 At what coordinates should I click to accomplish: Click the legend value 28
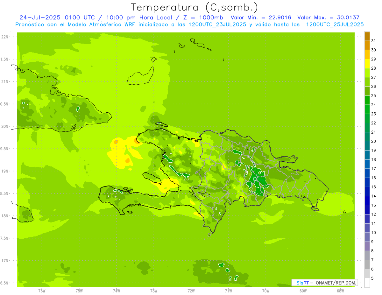coord(373,68)
